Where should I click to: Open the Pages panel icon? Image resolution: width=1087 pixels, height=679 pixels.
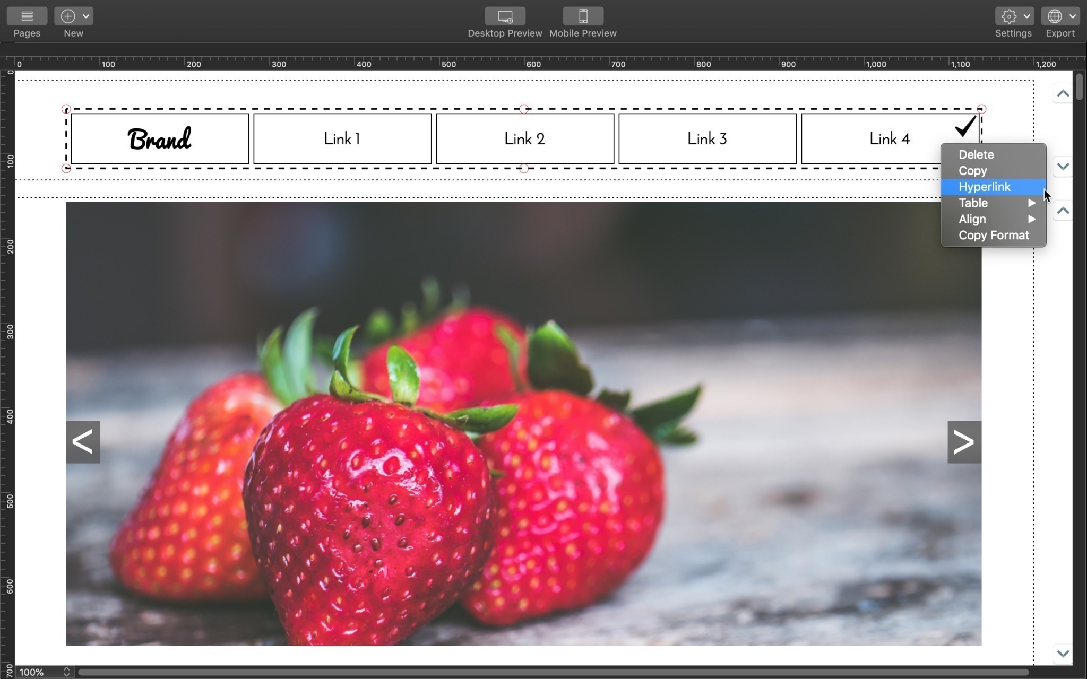coord(27,16)
